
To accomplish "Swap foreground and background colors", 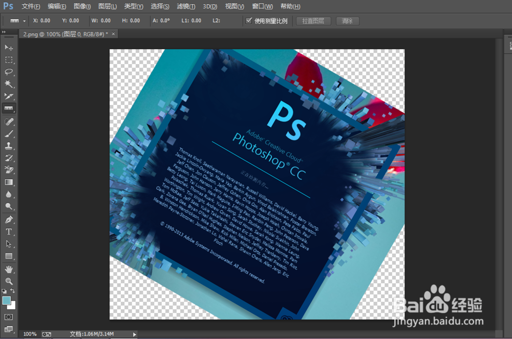I will pyautogui.click(x=12, y=291).
